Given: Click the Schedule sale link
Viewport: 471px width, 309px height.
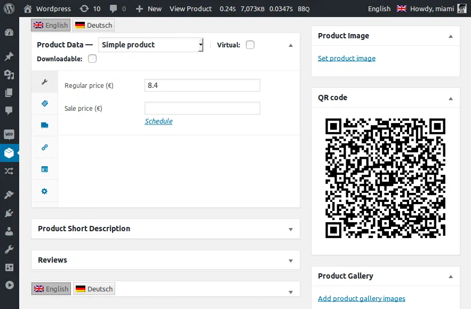Looking at the screenshot, I should (x=158, y=121).
